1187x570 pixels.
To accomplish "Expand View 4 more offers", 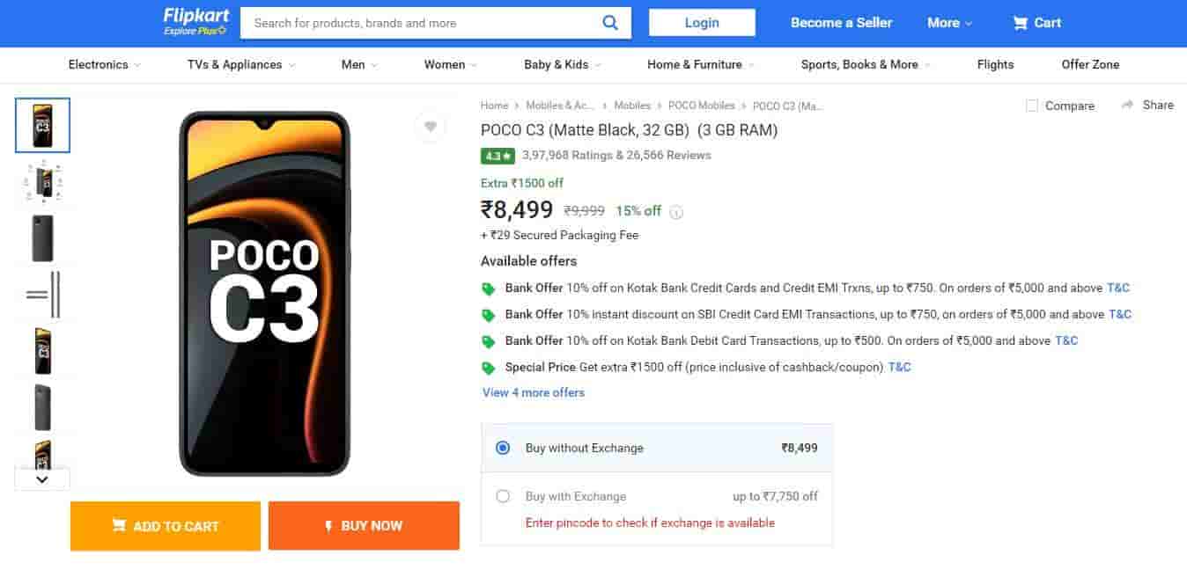I will 534,392.
